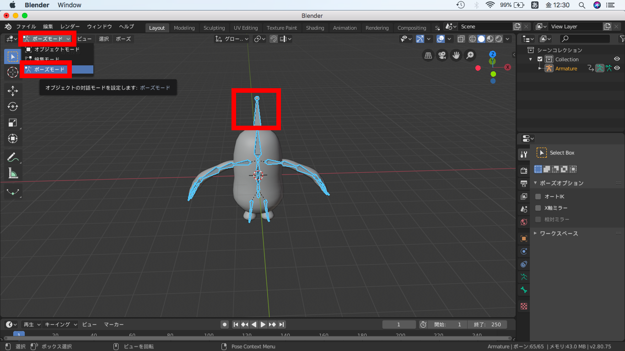Toggle viewport overlays visibility
The height and width of the screenshot is (351, 625).
click(440, 39)
